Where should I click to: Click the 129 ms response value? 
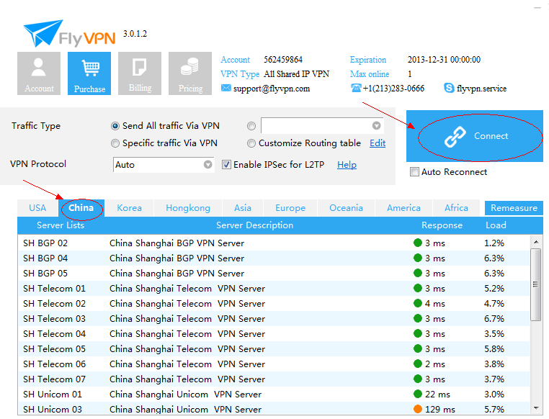pyautogui.click(x=439, y=409)
